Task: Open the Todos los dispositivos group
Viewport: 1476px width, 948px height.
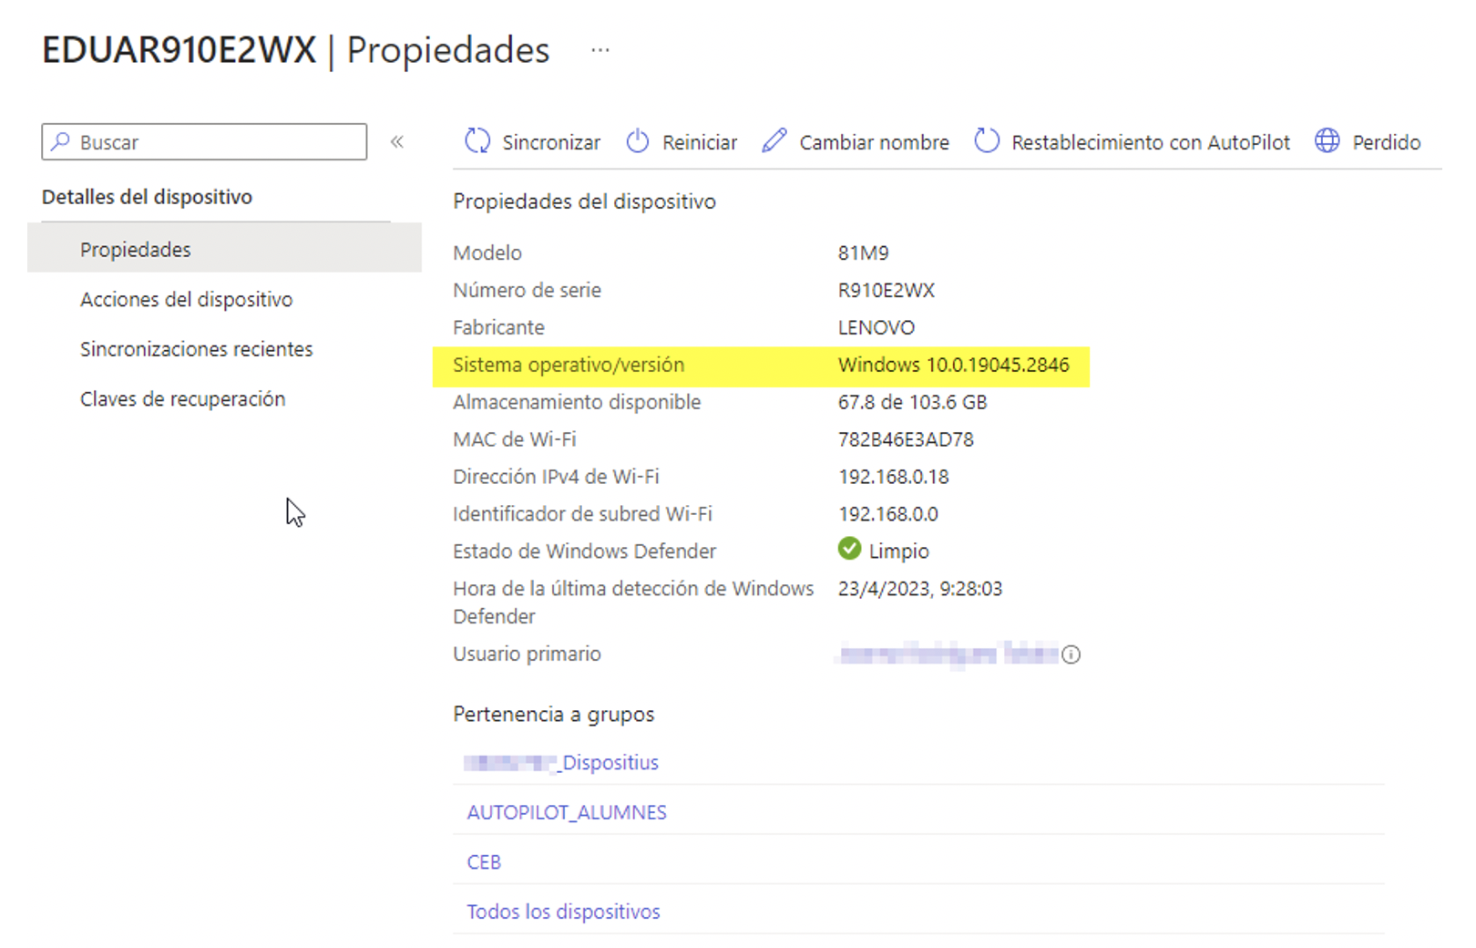Action: [x=563, y=912]
